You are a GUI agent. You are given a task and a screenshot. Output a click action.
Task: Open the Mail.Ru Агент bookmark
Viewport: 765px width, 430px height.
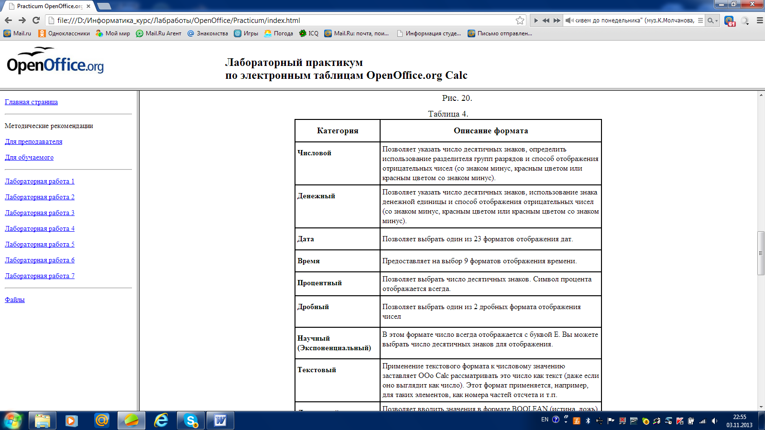coord(159,33)
